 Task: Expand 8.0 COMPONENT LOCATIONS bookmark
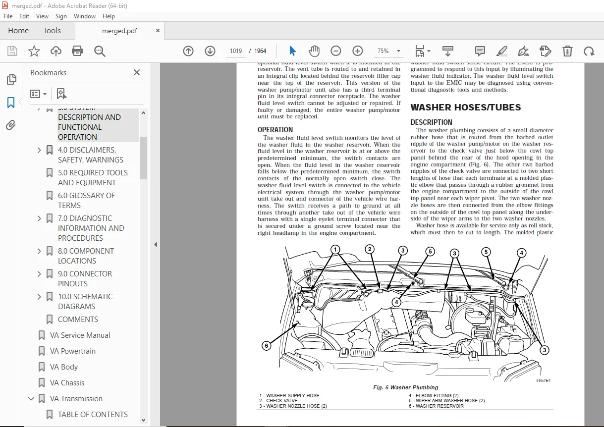[39, 251]
